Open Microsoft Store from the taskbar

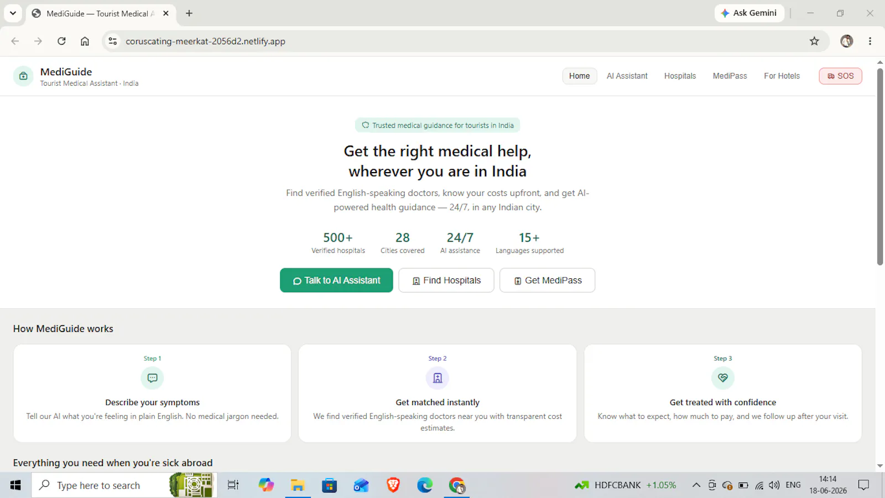[330, 485]
